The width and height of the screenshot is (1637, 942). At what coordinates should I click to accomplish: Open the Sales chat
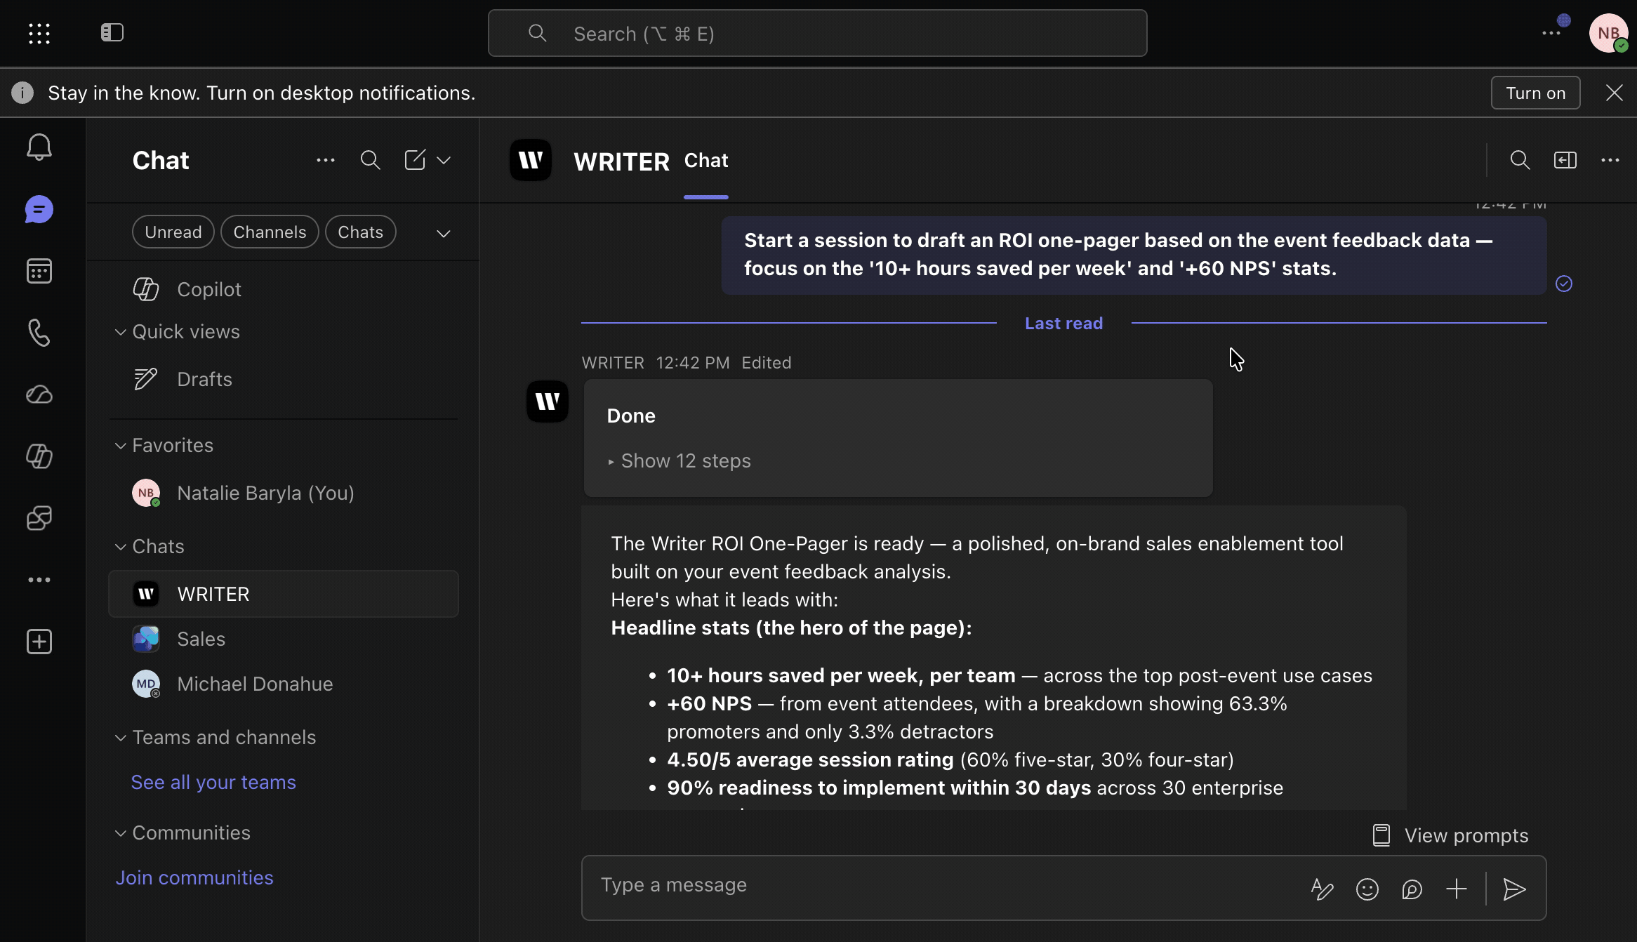coord(284,639)
